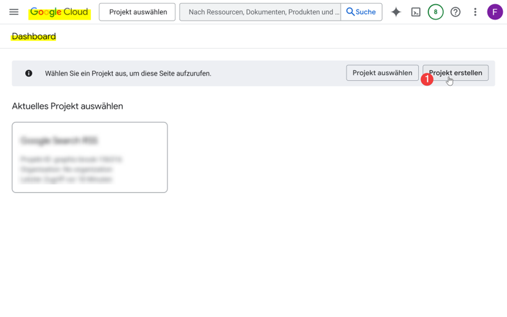507x317 pixels.
Task: Click the info icon in the banner
Action: point(29,73)
